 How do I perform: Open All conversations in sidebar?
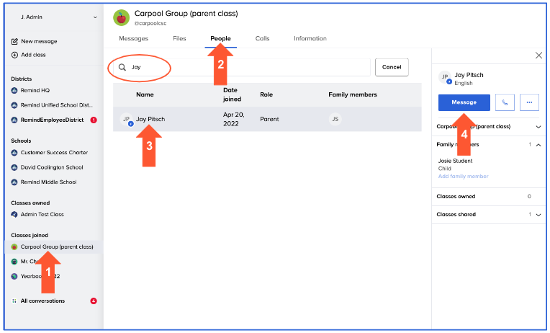(x=42, y=301)
